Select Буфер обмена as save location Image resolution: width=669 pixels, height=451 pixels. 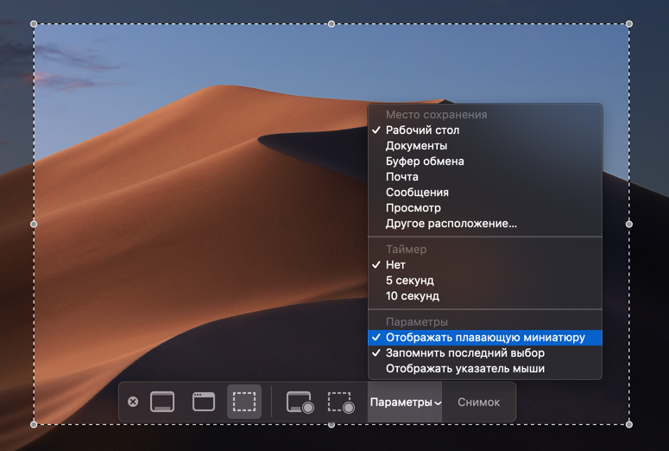point(425,162)
